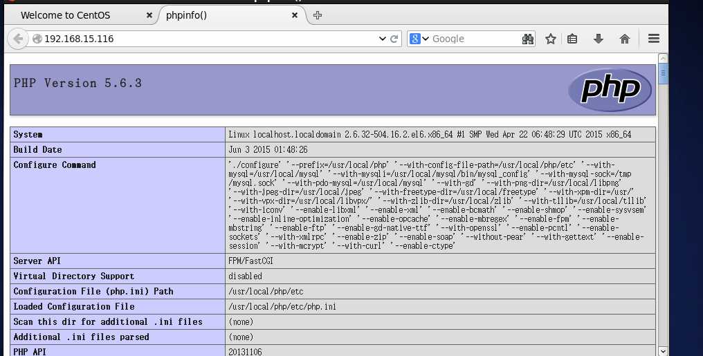Click the FPM/FastCGI value
The height and width of the screenshot is (356, 703).
click(250, 261)
